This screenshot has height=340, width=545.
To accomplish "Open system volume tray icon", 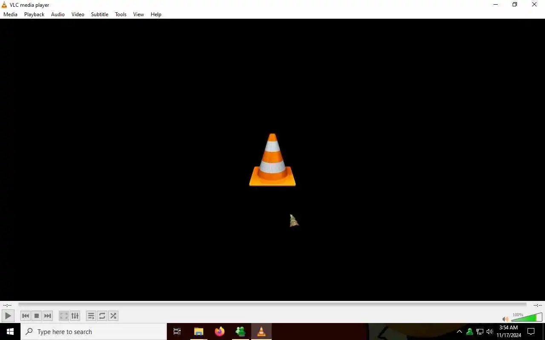I will coord(490,331).
